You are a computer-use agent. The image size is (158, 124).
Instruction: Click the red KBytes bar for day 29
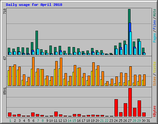tap(139, 108)
